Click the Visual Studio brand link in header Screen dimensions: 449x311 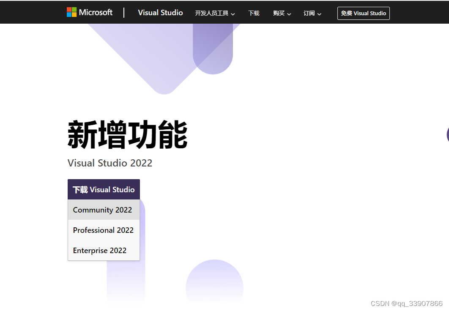pos(160,13)
